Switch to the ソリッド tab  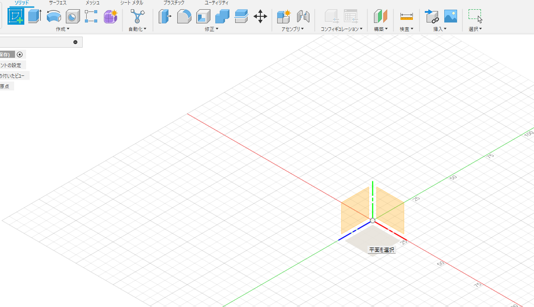tap(22, 3)
